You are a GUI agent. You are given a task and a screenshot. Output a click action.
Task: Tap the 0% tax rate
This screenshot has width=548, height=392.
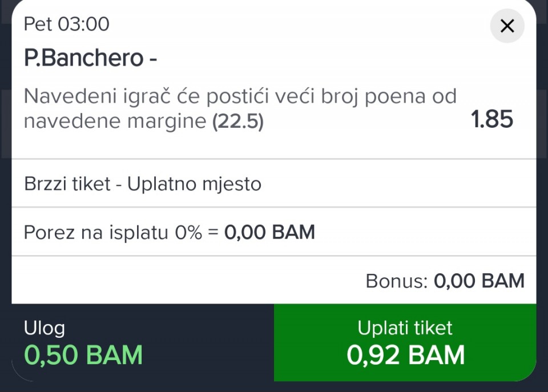(187, 233)
